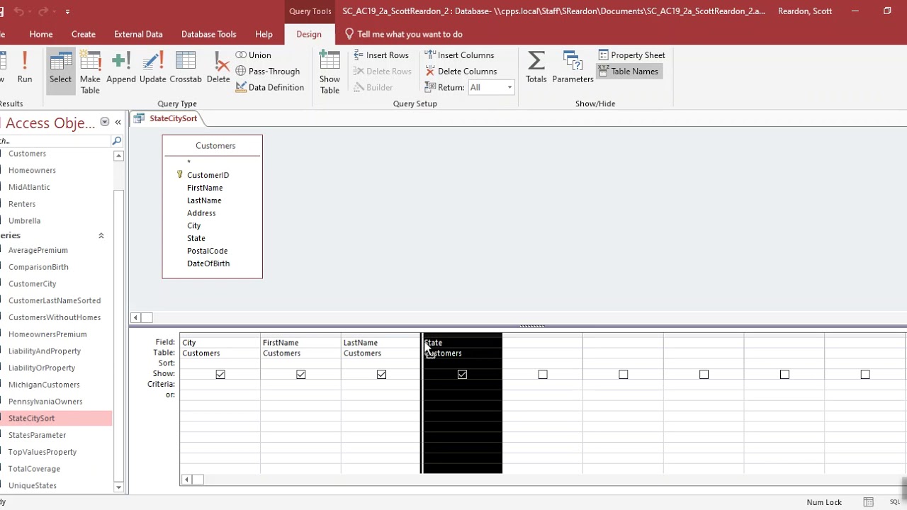Select the Address field in Customers table
The width and height of the screenshot is (907, 510).
(201, 212)
